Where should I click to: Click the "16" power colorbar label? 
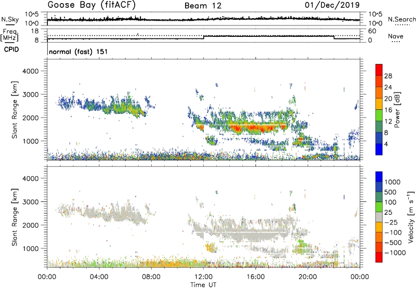point(388,110)
